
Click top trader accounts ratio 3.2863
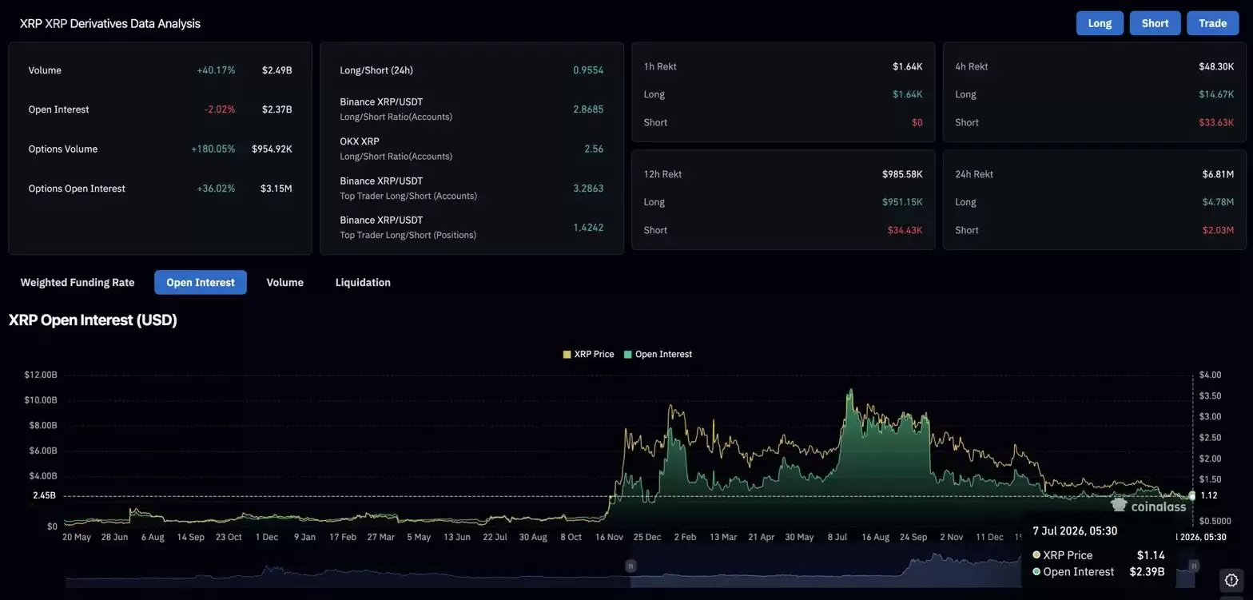point(588,189)
